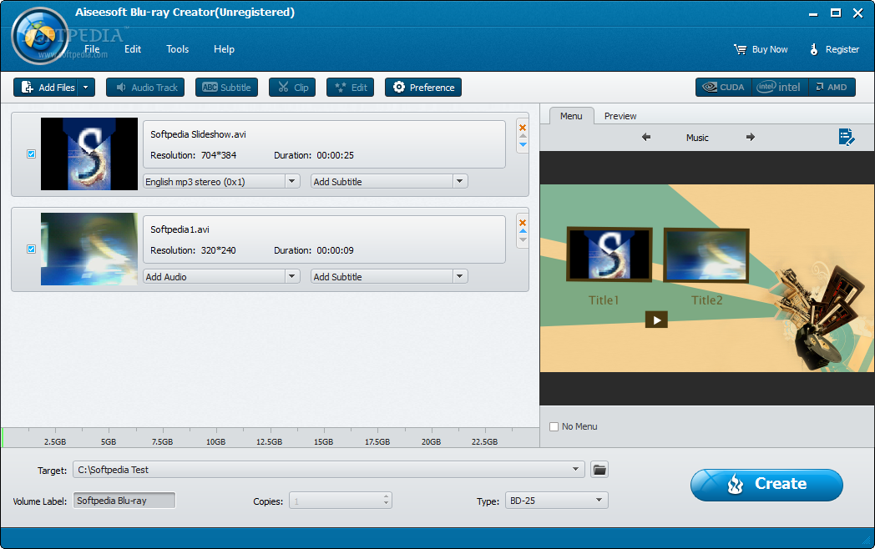Open the Type BD-25 dropdown
The image size is (875, 549).
pos(556,501)
